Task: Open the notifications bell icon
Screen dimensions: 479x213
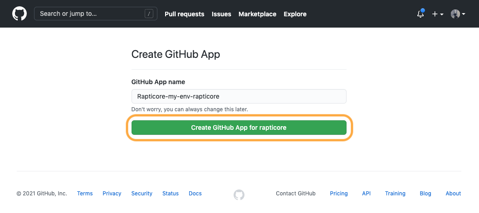Action: click(x=420, y=14)
